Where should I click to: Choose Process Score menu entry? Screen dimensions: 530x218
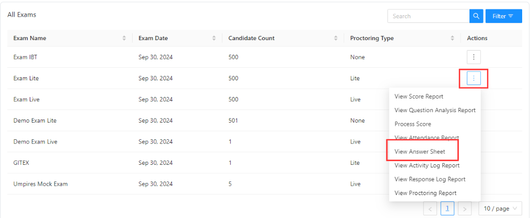coord(413,124)
